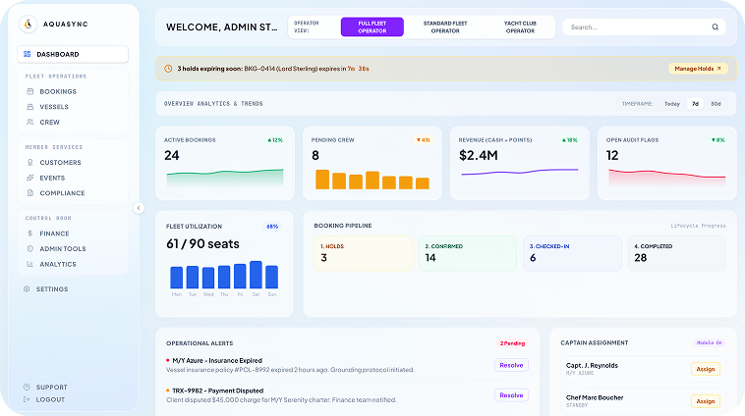Assign Capt. J. Reynolds

pos(705,369)
